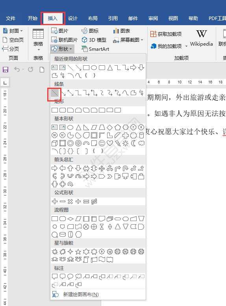Select the sun shape in 基本形状
Screen dimensions: 226x306
(x=126, y=143)
